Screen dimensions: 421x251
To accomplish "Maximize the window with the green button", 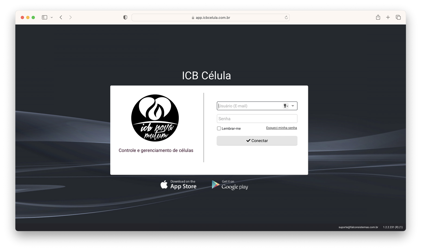I will point(33,17).
